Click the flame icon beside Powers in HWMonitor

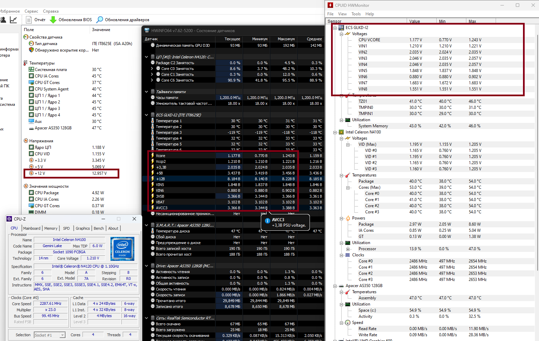(x=348, y=218)
